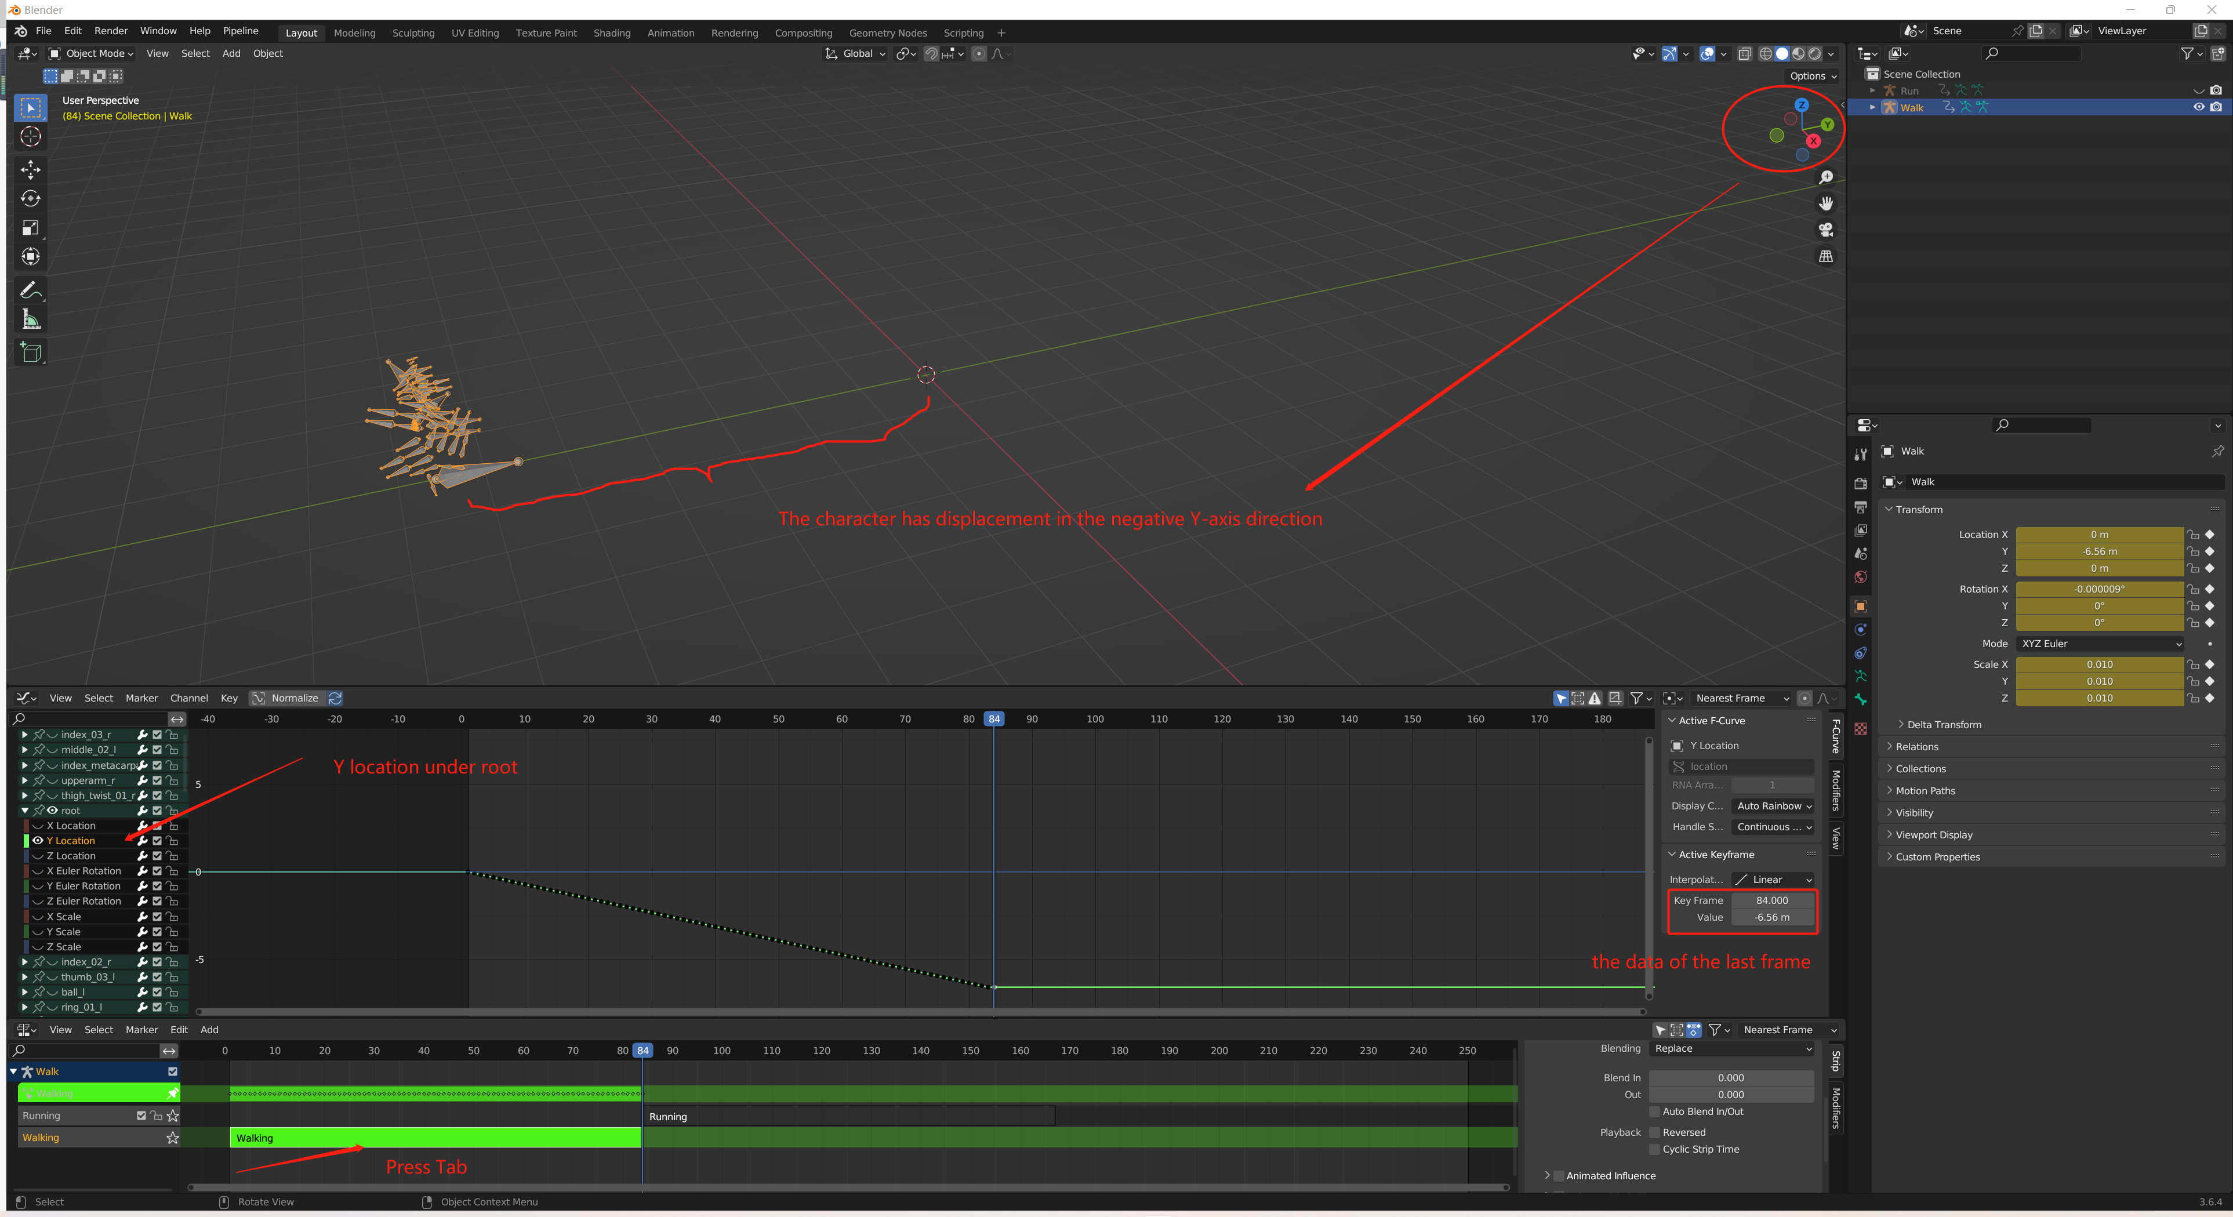Screen dimensions: 2233x1217
Task: Select the Rotate tool
Action: pyautogui.click(x=30, y=198)
